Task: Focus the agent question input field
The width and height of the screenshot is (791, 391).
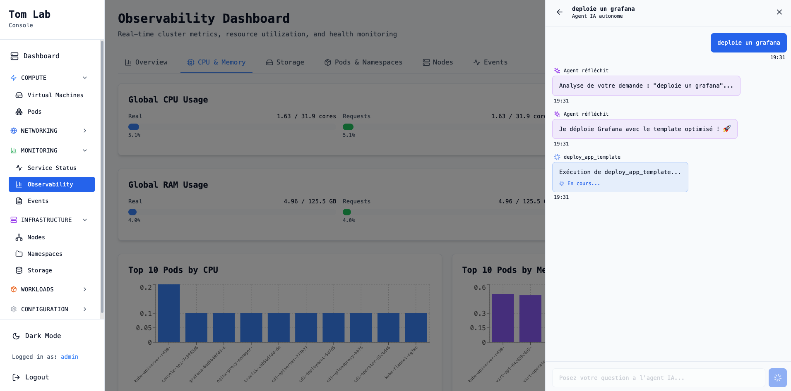Action: tap(658, 378)
